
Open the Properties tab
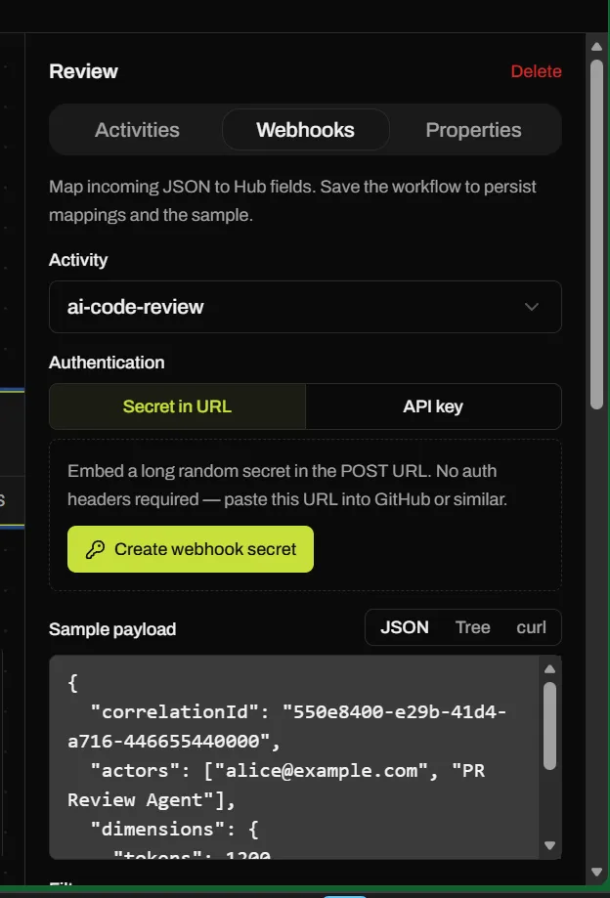tap(474, 130)
